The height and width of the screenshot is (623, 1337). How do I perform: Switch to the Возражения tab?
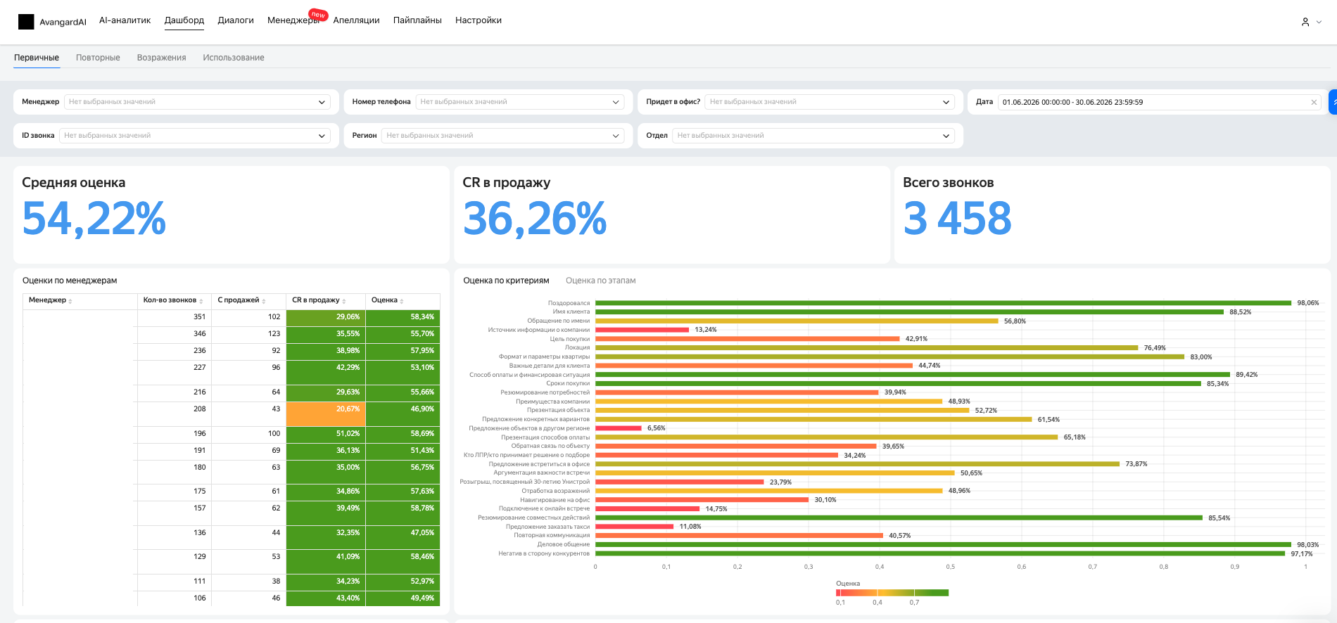tap(162, 58)
